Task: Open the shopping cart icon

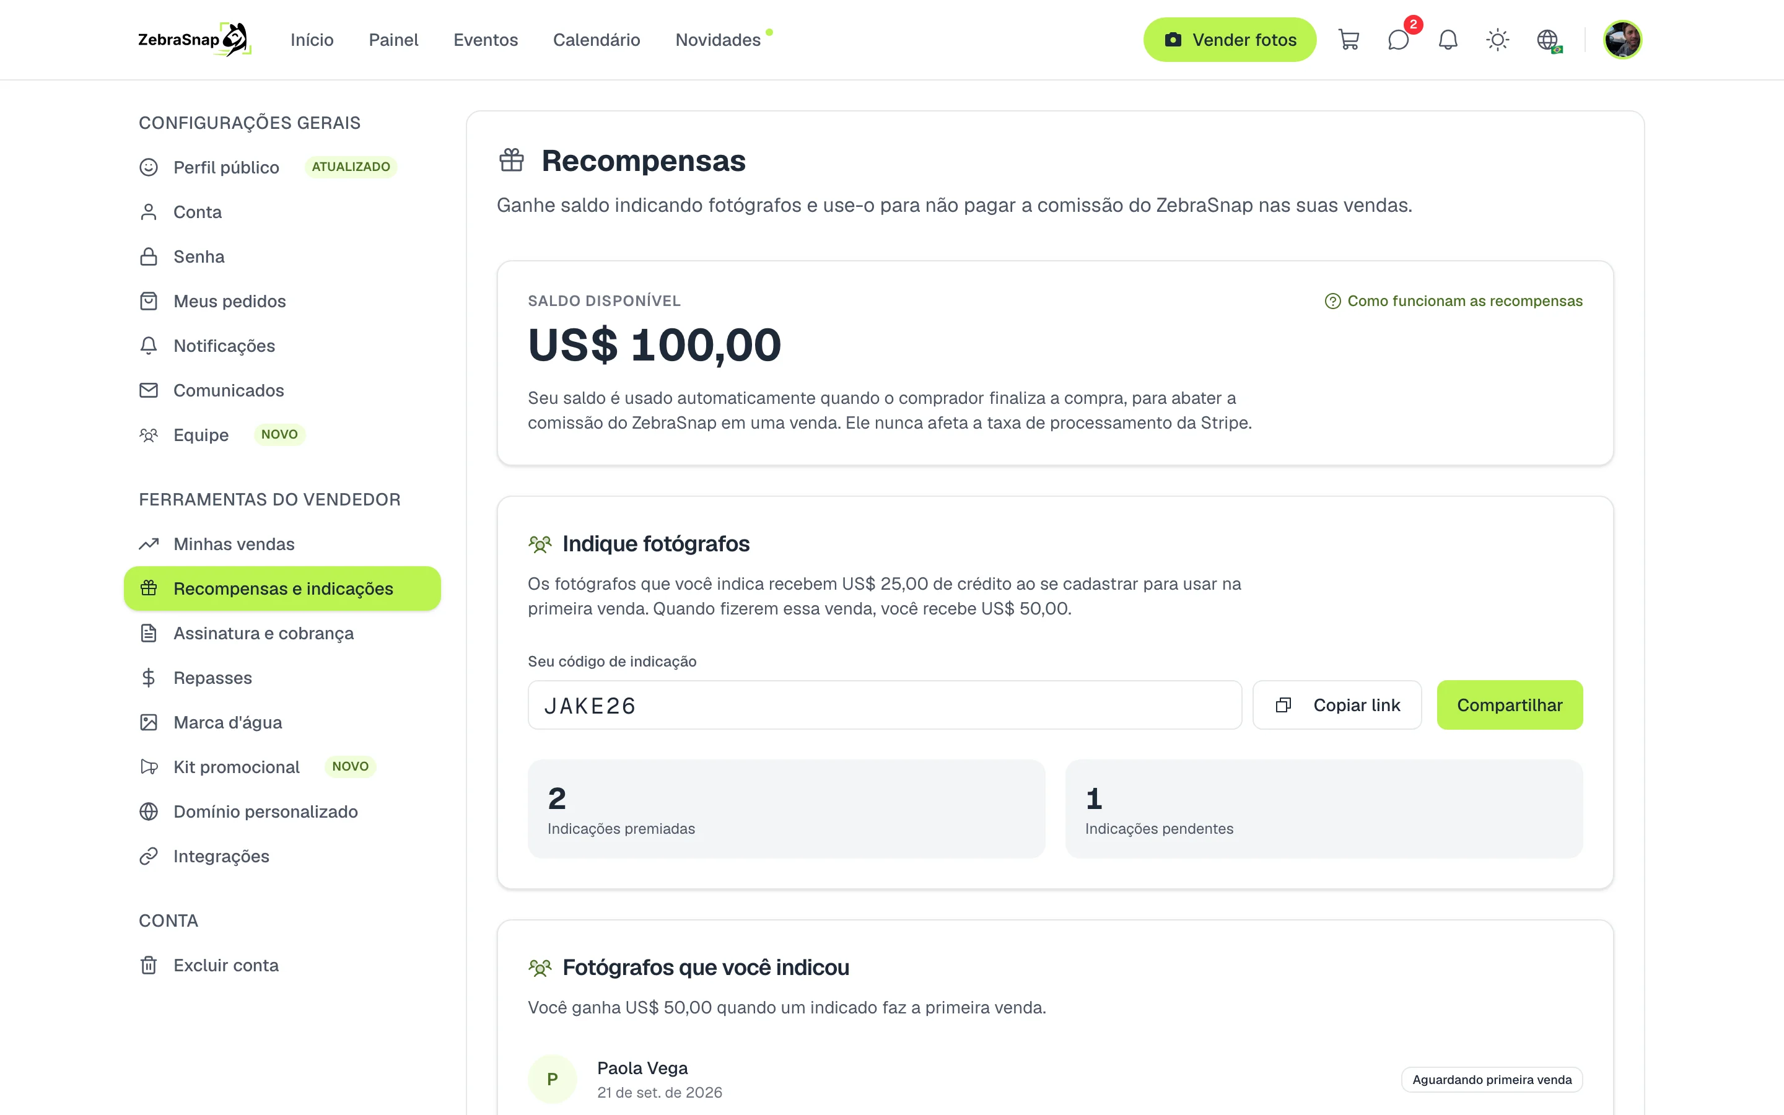Action: pos(1349,40)
